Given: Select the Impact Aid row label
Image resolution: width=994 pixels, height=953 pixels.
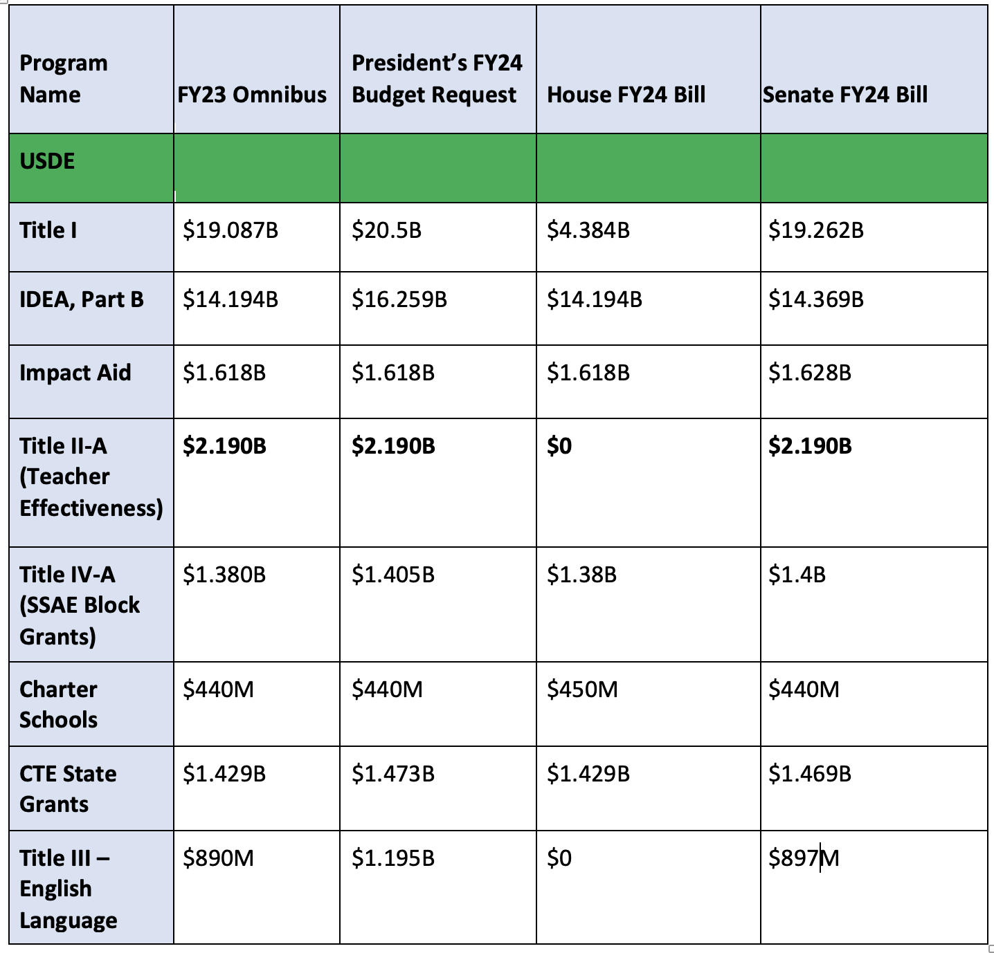Looking at the screenshot, I should click(x=91, y=382).
